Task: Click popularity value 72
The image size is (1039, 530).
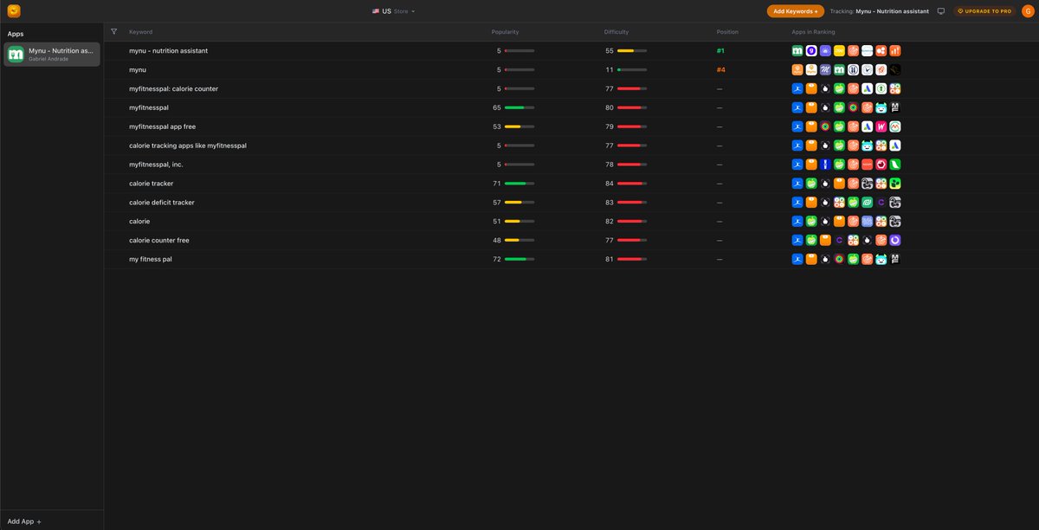Action: click(x=497, y=259)
